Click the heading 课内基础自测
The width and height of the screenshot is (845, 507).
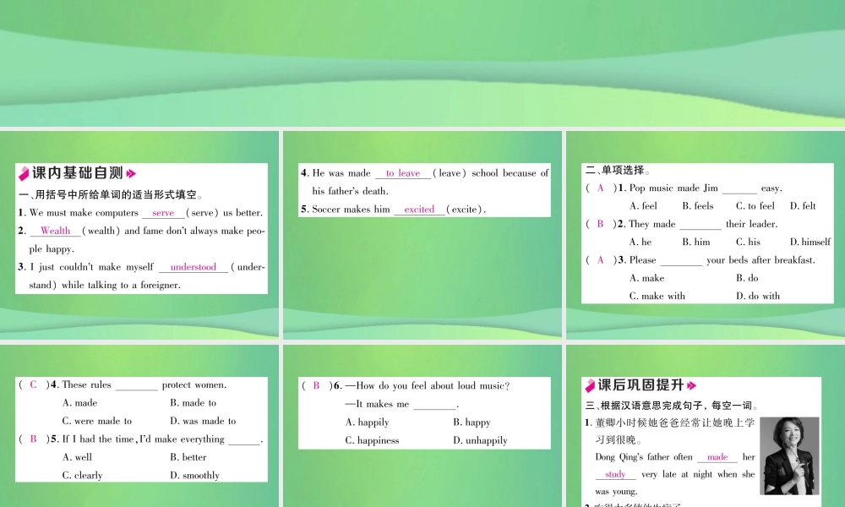pyautogui.click(x=78, y=173)
